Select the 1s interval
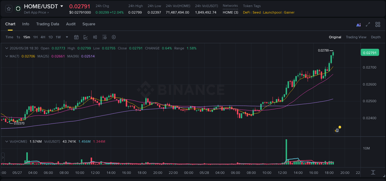The image size is (386, 181). click(18, 37)
